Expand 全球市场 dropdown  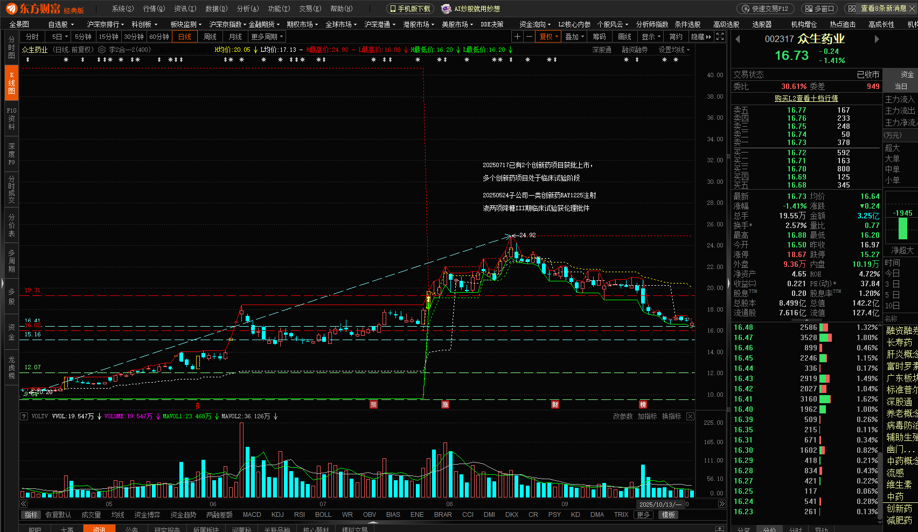[341, 24]
